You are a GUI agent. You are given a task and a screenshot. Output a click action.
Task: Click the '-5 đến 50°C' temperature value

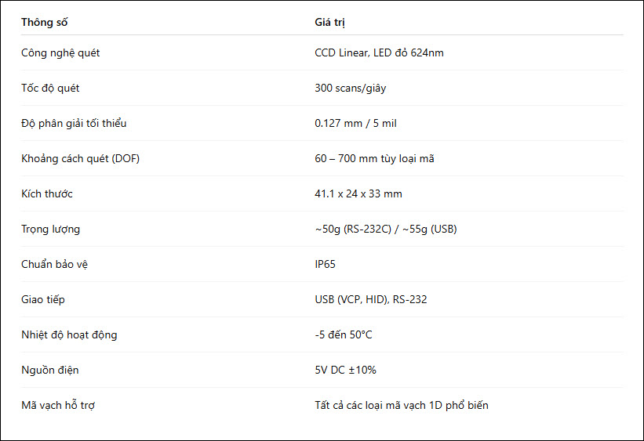pos(344,335)
